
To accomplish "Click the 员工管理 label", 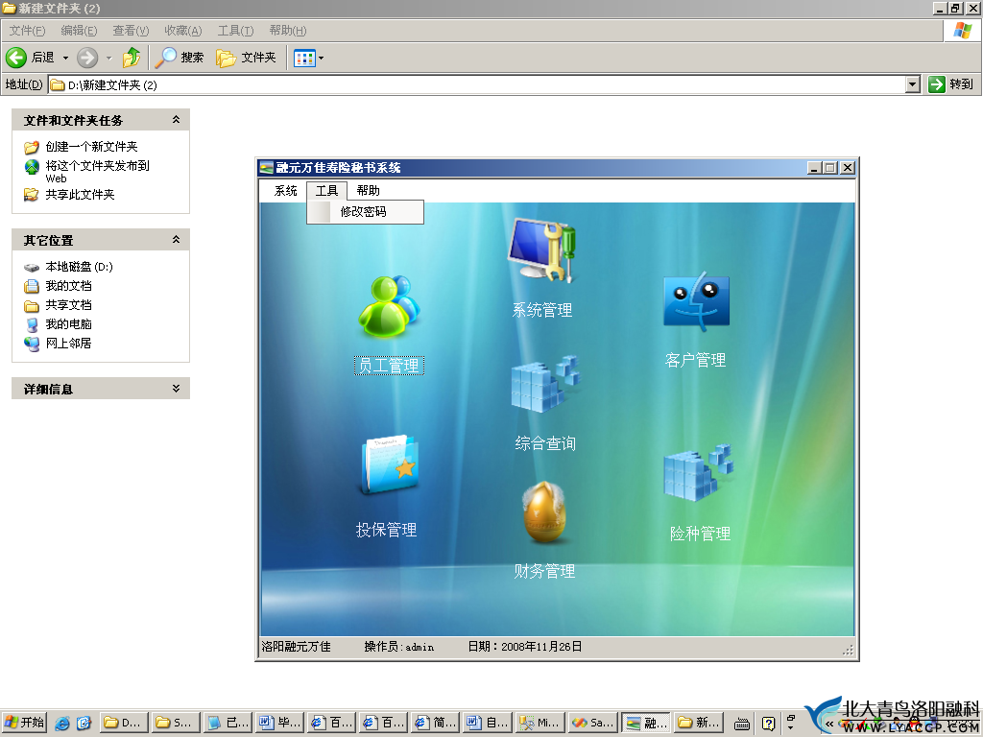I will [390, 366].
